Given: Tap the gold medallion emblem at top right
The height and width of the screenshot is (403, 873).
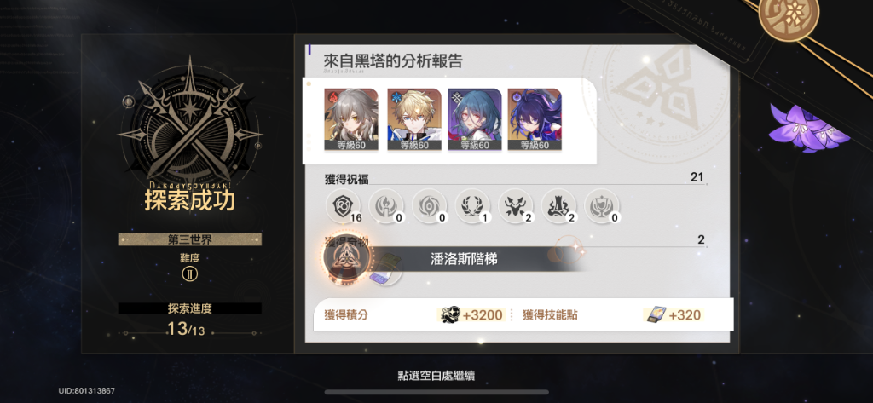Looking at the screenshot, I should pos(789,14).
